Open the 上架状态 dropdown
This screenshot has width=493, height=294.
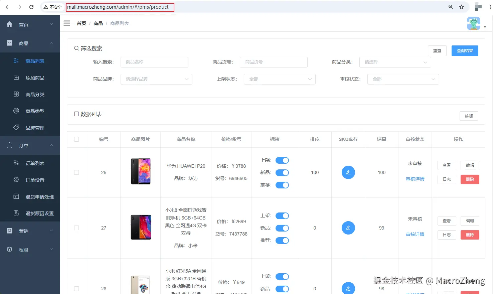280,79
